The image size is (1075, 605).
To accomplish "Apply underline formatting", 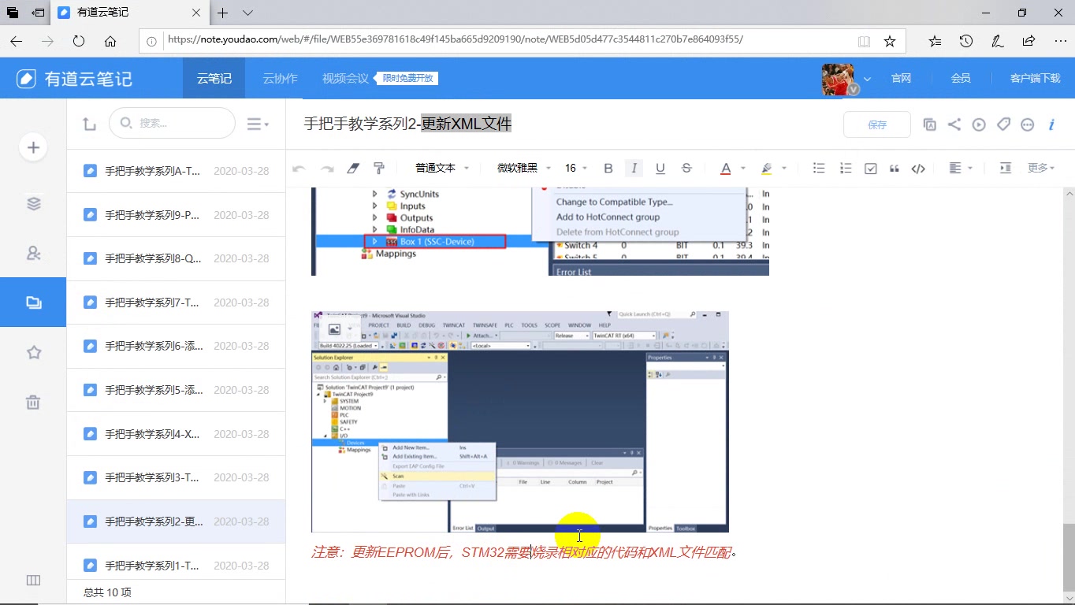I will pyautogui.click(x=660, y=168).
